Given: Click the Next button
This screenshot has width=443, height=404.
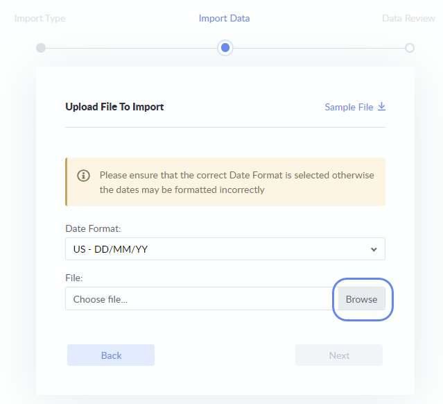Looking at the screenshot, I should 339,355.
